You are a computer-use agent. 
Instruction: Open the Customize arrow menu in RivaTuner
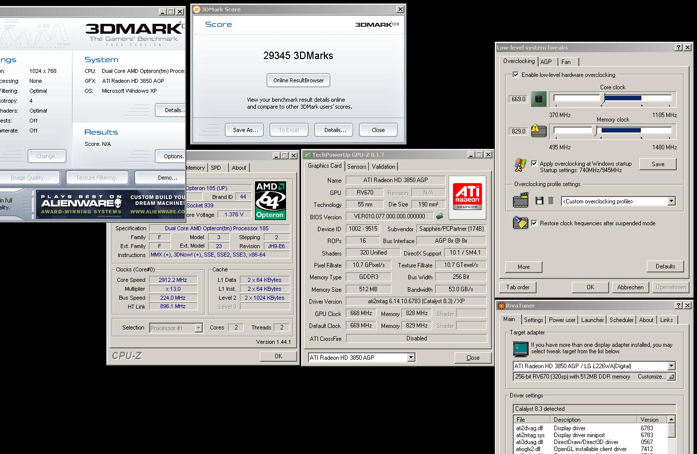(671, 377)
